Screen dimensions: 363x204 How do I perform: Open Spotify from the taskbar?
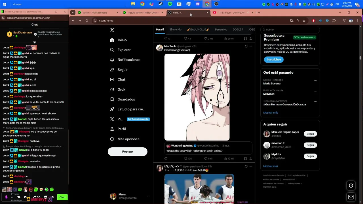[x=170, y=4]
